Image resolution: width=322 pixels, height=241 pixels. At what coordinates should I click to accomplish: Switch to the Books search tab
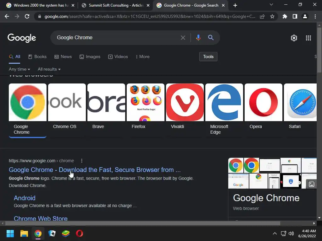click(37, 56)
